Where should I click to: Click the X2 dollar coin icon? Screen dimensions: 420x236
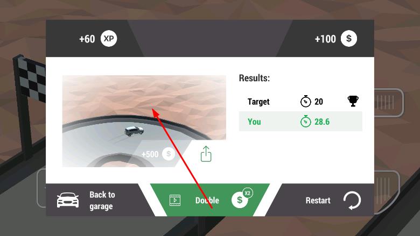tap(242, 198)
